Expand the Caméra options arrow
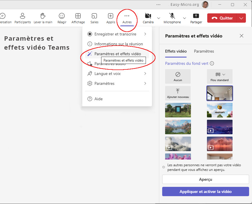The image size is (252, 204). [x=159, y=18]
